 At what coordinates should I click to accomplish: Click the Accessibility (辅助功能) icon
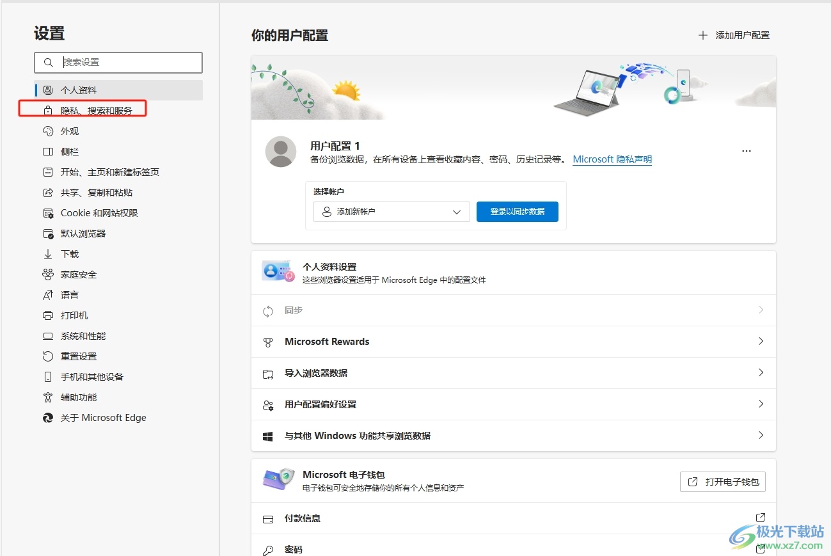point(47,397)
